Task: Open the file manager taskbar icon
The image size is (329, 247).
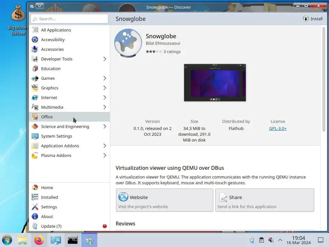Action: click(22, 240)
